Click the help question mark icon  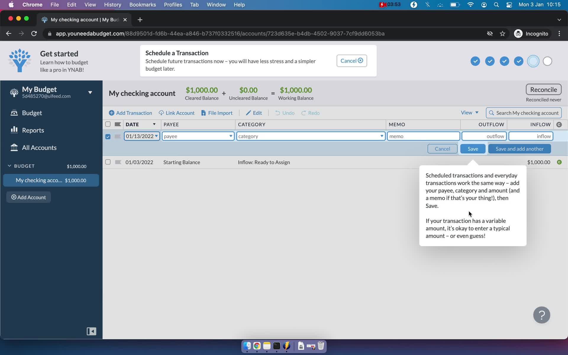pyautogui.click(x=542, y=315)
